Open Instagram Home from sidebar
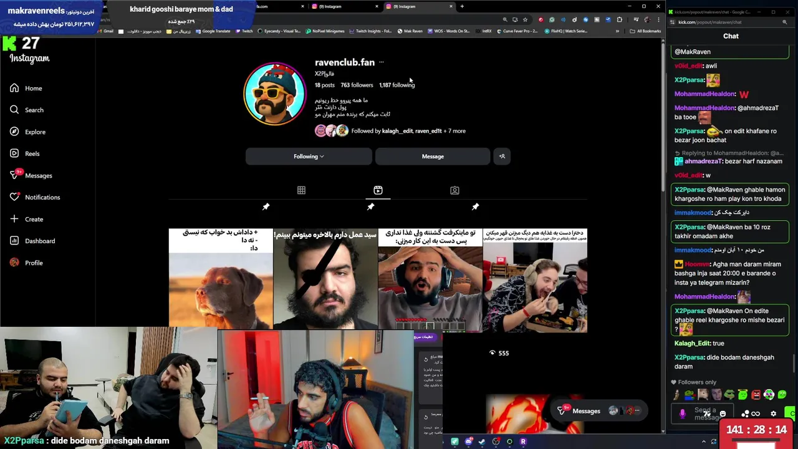Image resolution: width=798 pixels, height=449 pixels. pos(26,88)
